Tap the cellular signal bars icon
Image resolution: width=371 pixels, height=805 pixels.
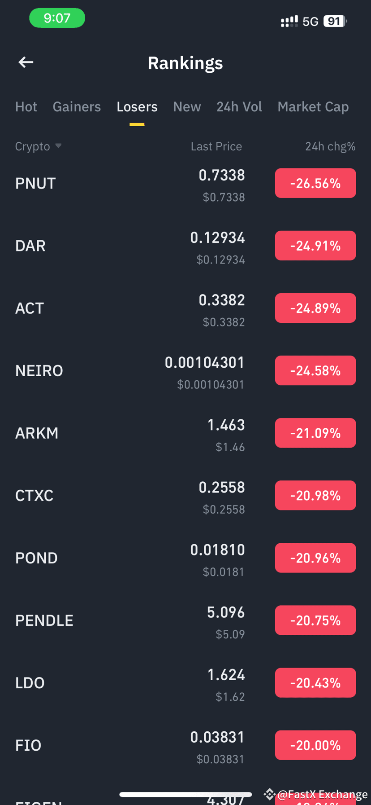(x=289, y=21)
